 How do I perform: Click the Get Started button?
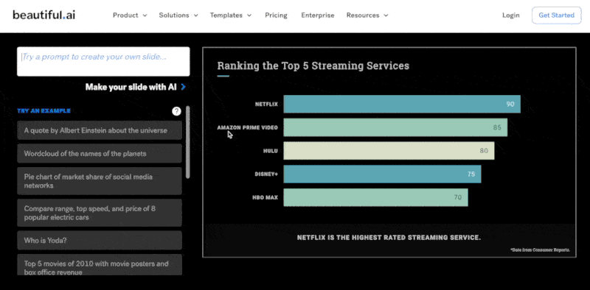[x=557, y=15]
